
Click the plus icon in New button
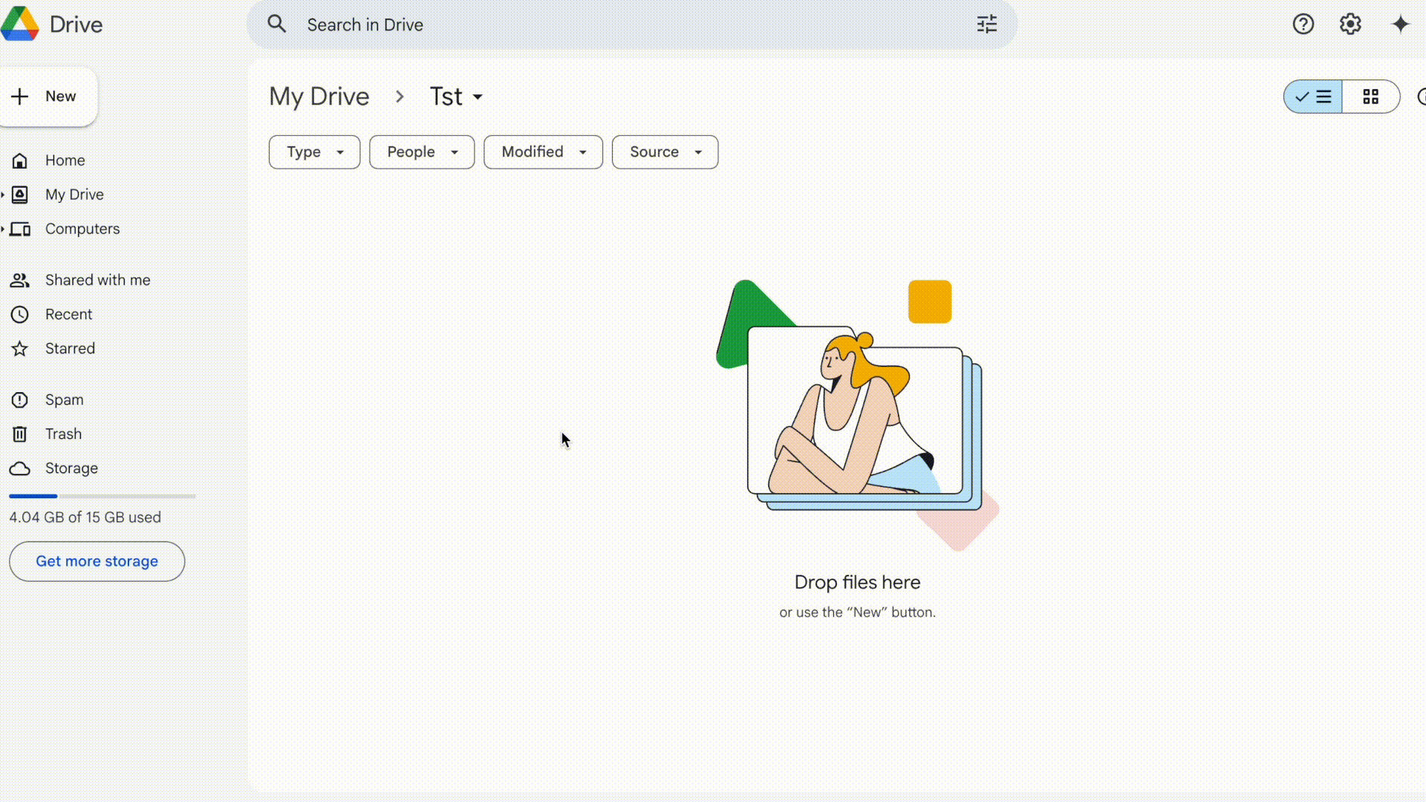[20, 97]
